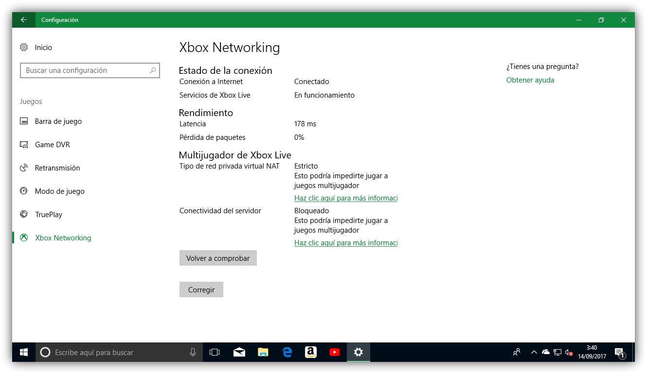Launch the Mail app from taskbar
The height and width of the screenshot is (374, 647).
pyautogui.click(x=239, y=352)
